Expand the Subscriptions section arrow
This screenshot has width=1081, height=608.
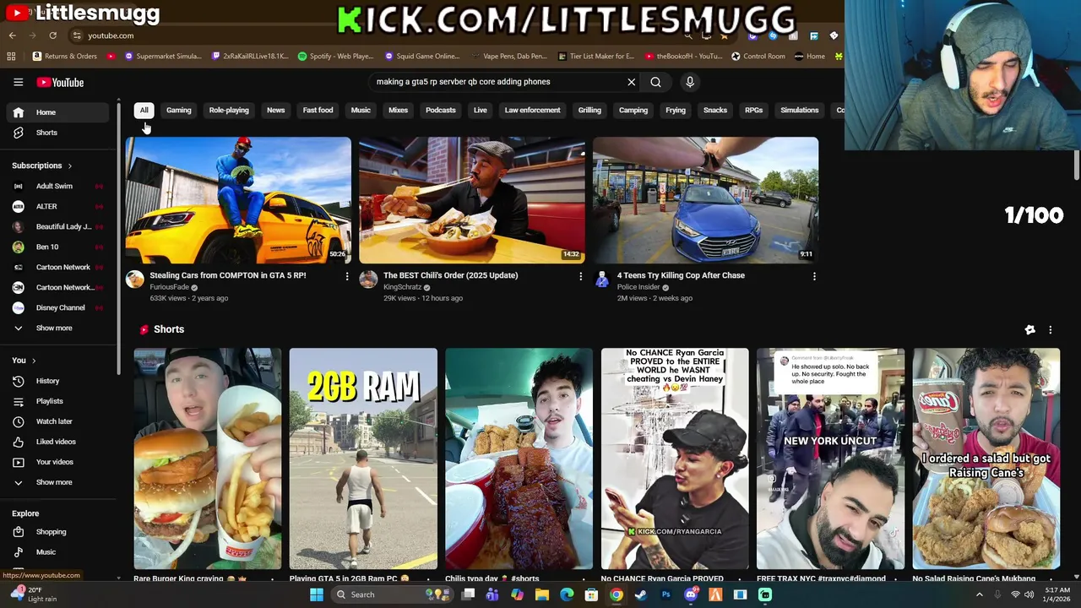[69, 166]
